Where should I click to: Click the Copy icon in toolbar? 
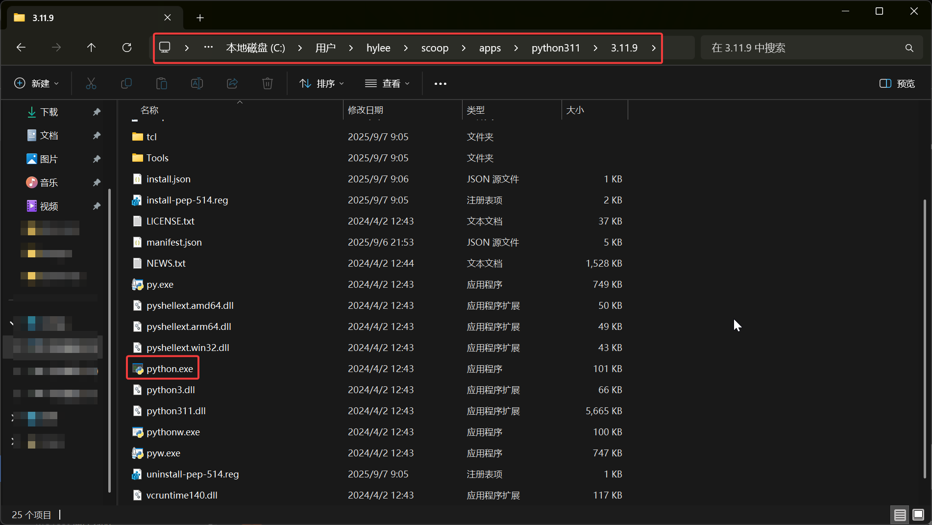126,84
